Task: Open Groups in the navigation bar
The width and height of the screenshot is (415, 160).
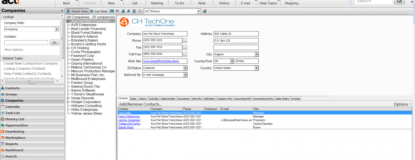Action: (32, 94)
